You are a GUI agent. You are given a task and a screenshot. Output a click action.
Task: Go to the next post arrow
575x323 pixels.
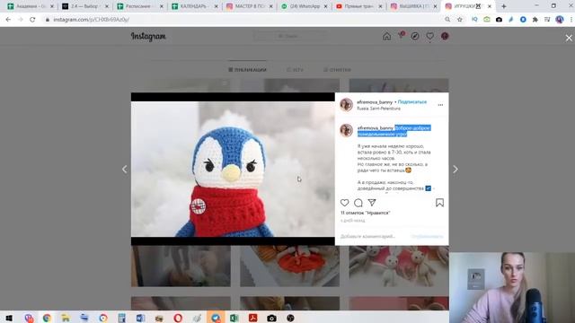456,170
